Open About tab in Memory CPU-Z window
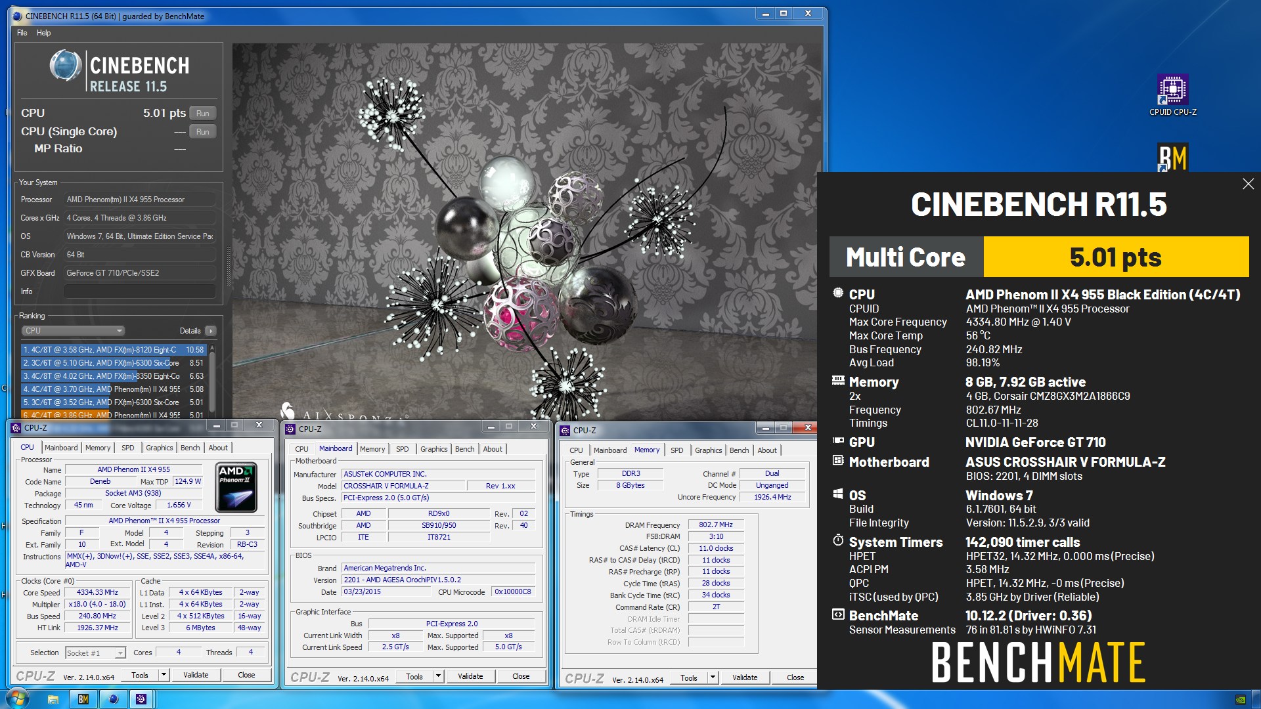The width and height of the screenshot is (1261, 709). coord(767,450)
